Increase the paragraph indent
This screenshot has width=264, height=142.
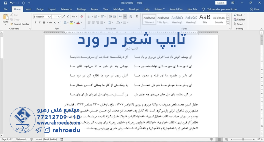115,16
